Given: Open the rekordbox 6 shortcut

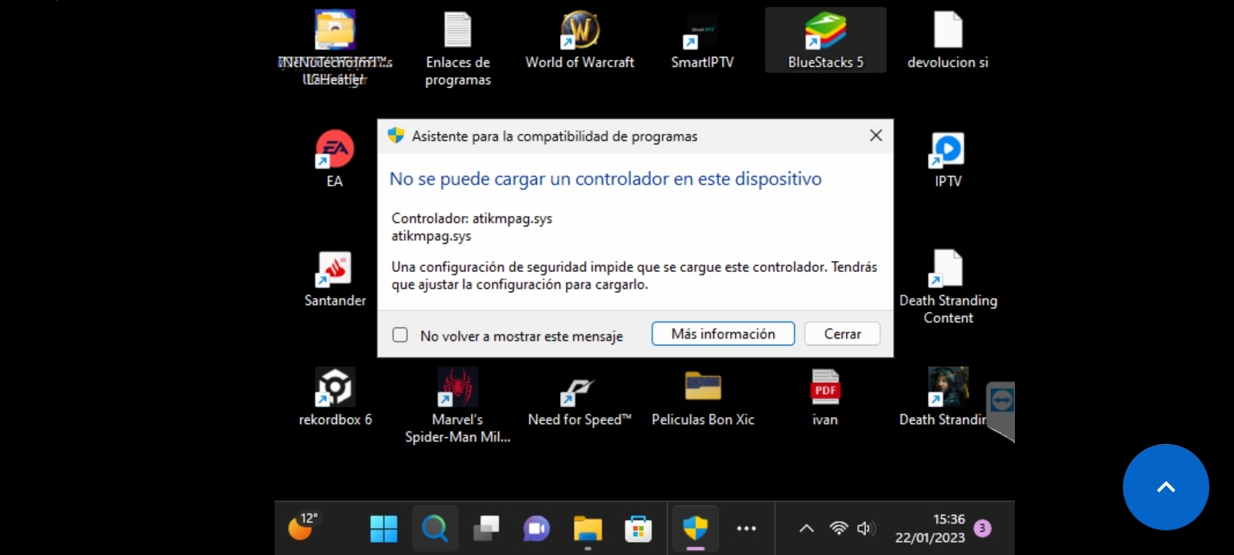Looking at the screenshot, I should (335, 388).
